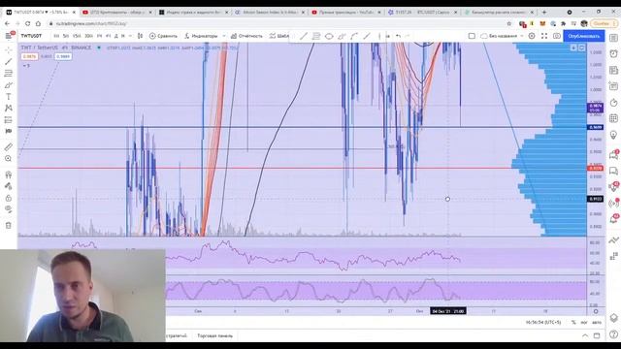Select the ruler measure tool

tap(9, 146)
